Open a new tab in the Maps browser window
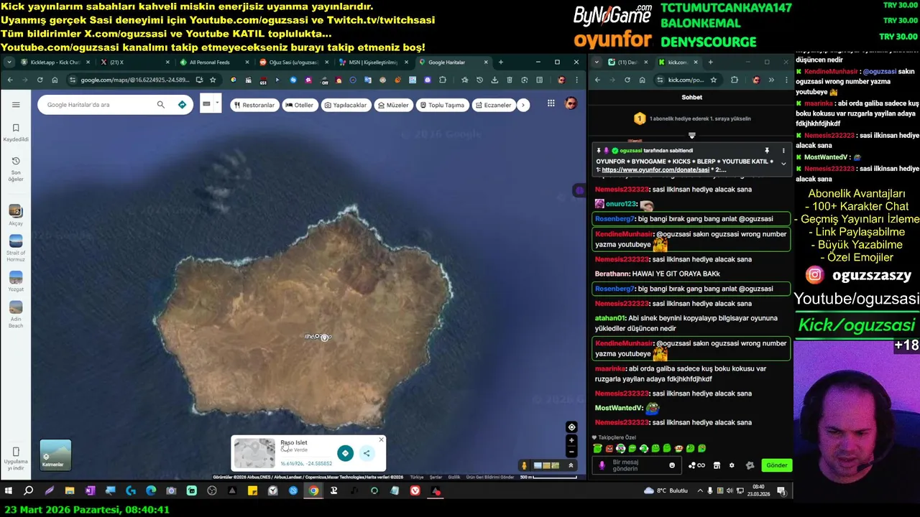Viewport: 920px width, 517px height. (501, 62)
